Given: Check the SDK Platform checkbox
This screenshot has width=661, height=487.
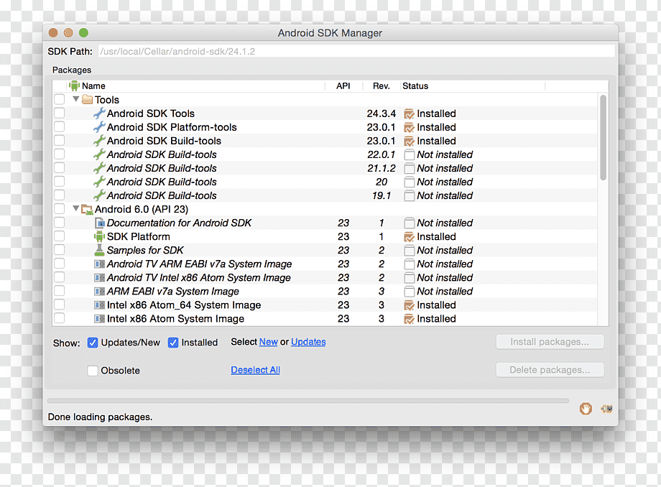Looking at the screenshot, I should click(60, 236).
